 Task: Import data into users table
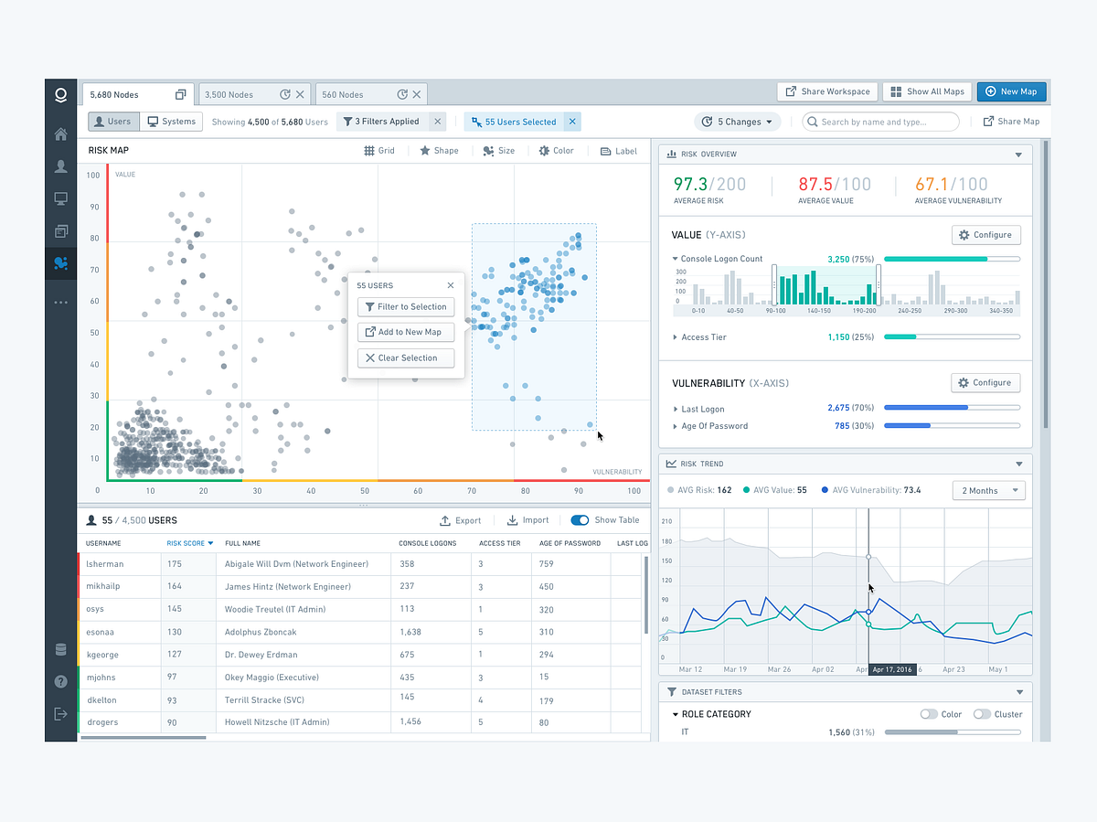click(527, 520)
